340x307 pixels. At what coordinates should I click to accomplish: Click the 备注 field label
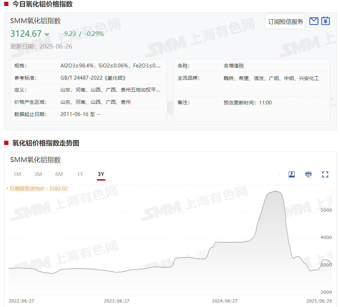tap(183, 102)
